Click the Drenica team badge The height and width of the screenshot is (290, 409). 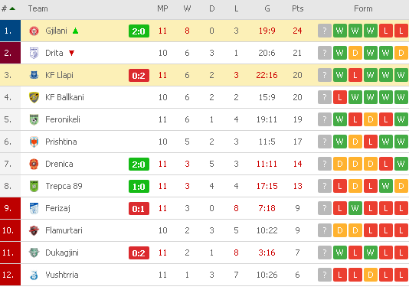coord(34,165)
